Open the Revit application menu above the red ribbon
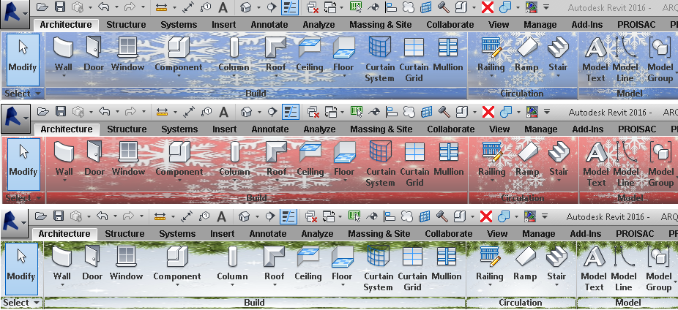 click(x=15, y=118)
